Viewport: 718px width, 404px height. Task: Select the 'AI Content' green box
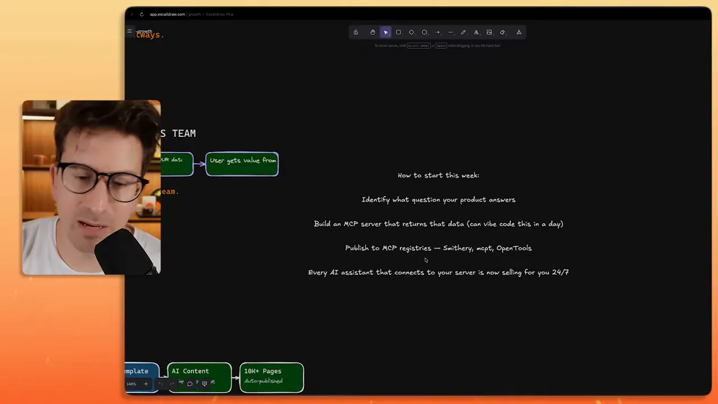tap(199, 377)
